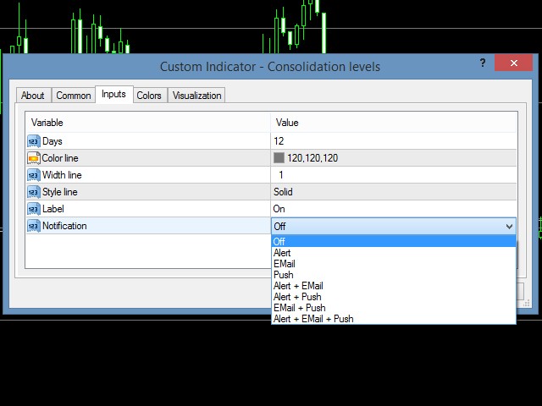Click the help question mark in title bar

(x=482, y=64)
